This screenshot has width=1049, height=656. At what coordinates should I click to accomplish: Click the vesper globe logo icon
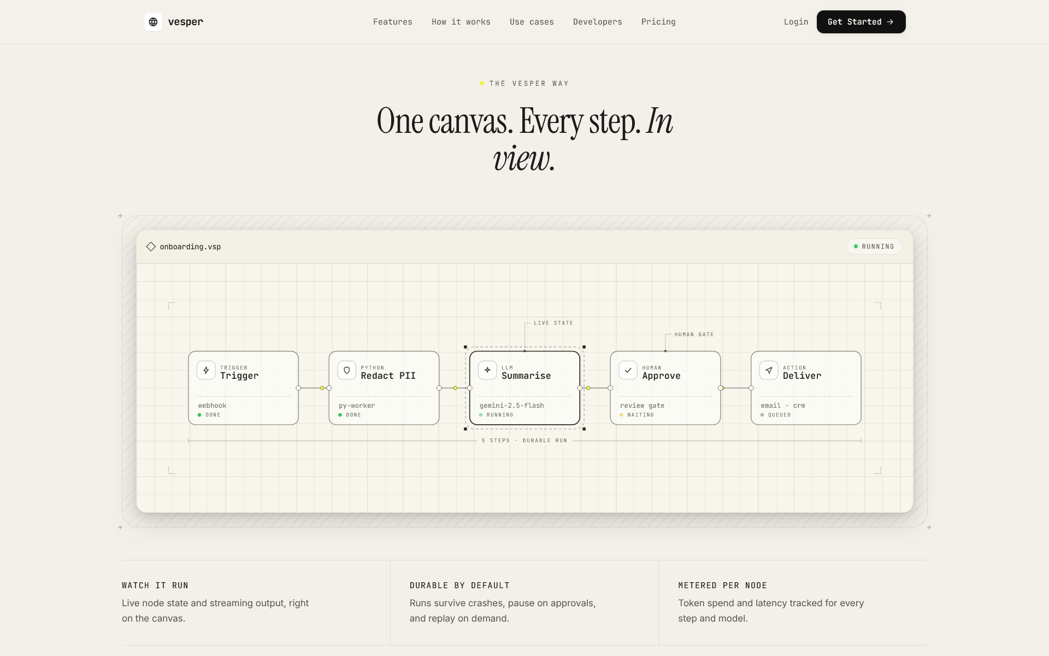(153, 22)
